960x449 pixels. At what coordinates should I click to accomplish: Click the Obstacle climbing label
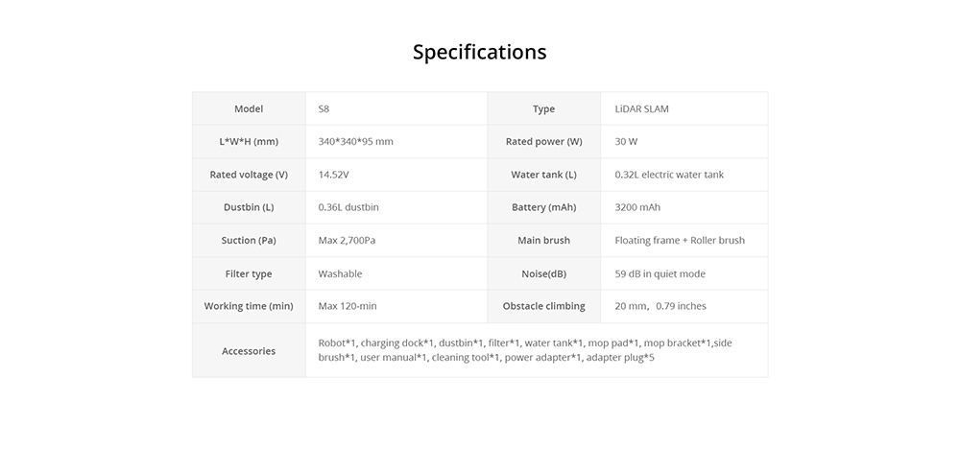(x=543, y=306)
